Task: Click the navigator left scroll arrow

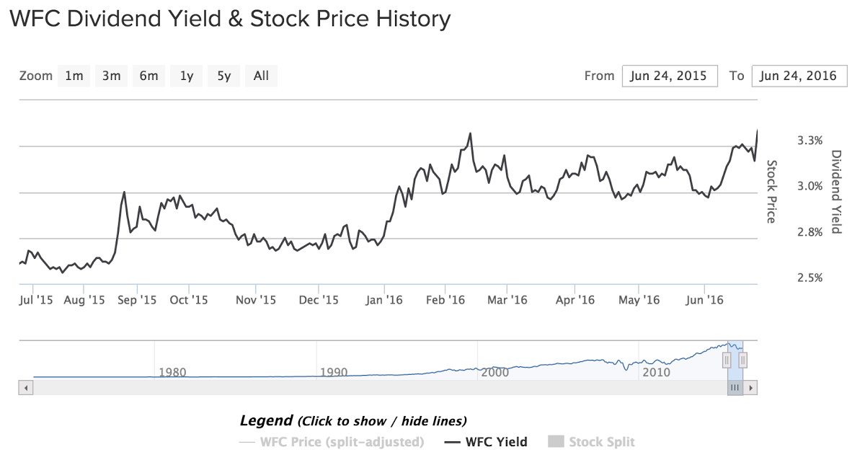Action: coord(26,387)
